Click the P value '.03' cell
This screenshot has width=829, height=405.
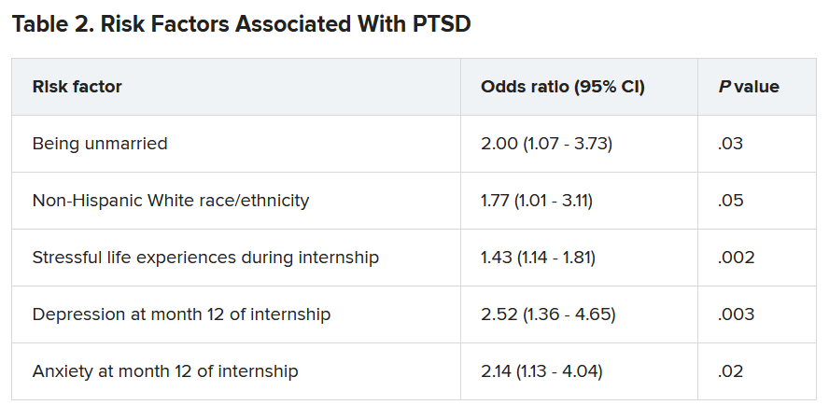click(x=731, y=144)
